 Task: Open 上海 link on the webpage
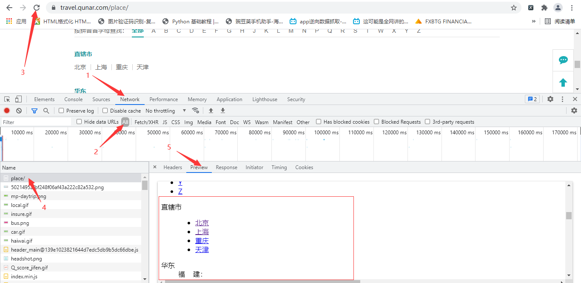pyautogui.click(x=101, y=67)
